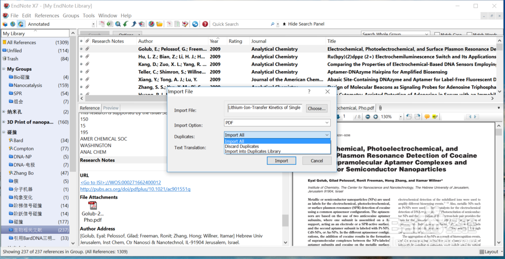Switch to Online Search Mode globe icon
This screenshot has width=505, height=259.
13,24
